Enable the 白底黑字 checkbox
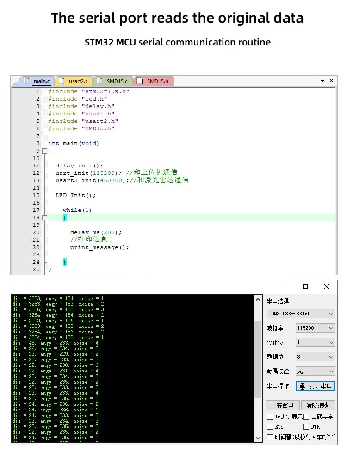Image resolution: width=347 pixels, height=455 pixels. coord(306,417)
